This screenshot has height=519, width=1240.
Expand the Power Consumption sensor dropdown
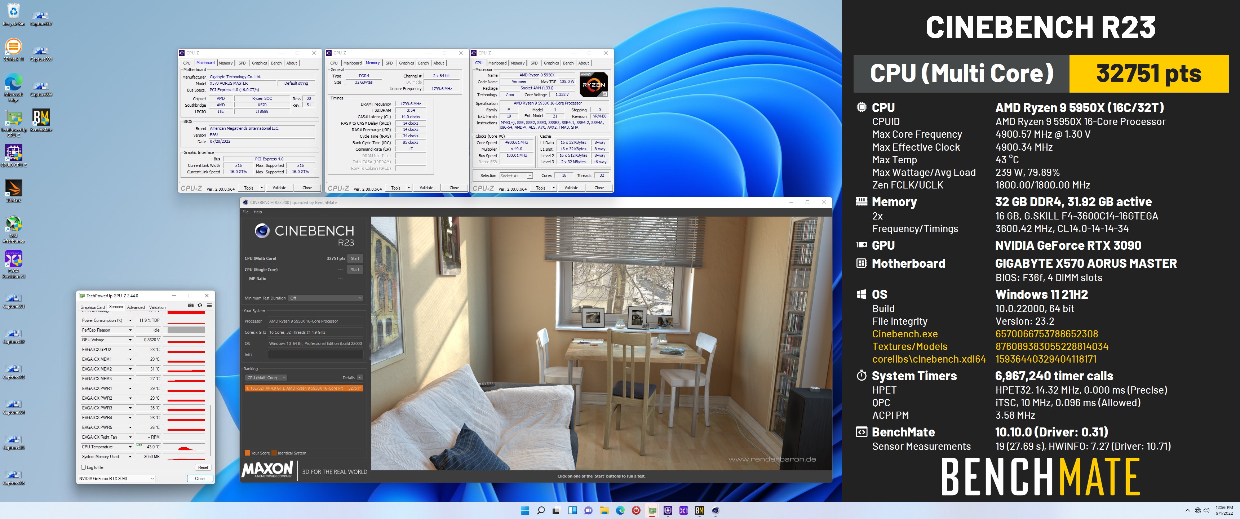(130, 320)
